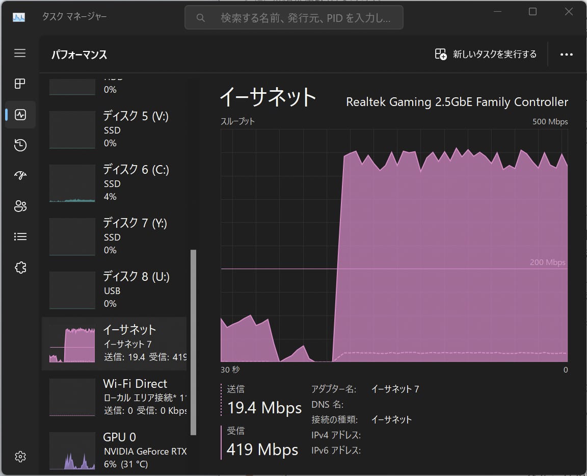Select ディスク 5 (V:) in the list
This screenshot has width=587, height=476.
pyautogui.click(x=114, y=129)
